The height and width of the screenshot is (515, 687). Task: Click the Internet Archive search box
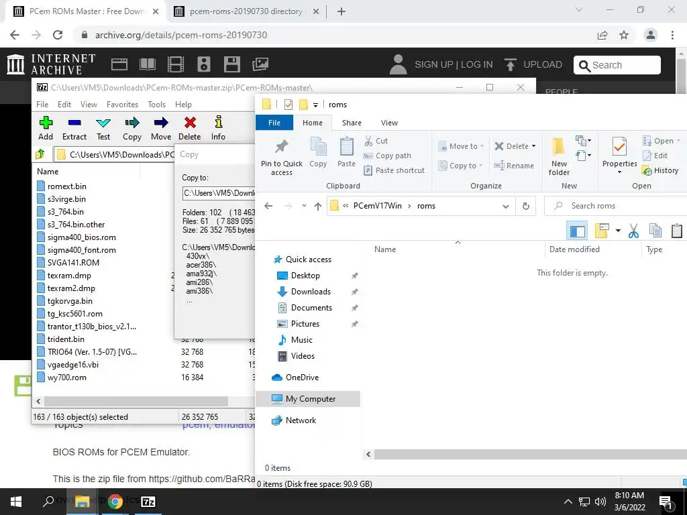pyautogui.click(x=617, y=65)
